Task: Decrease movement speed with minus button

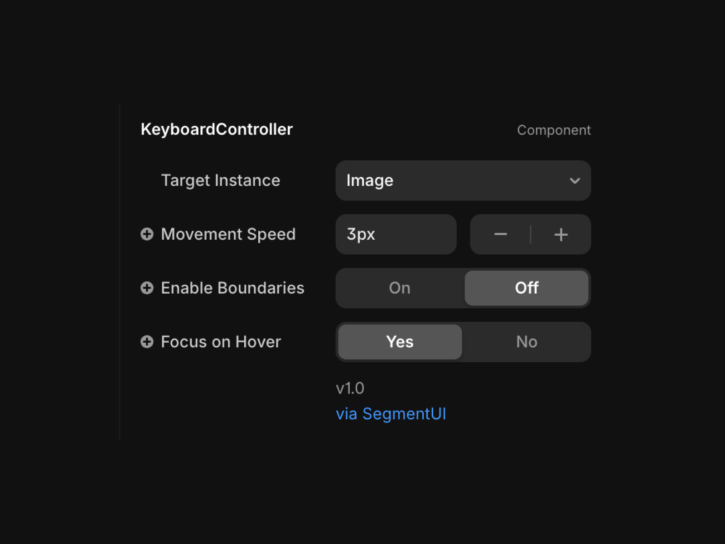Action: tap(500, 234)
